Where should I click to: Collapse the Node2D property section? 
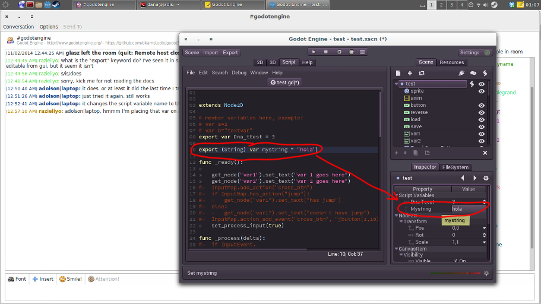(397, 216)
